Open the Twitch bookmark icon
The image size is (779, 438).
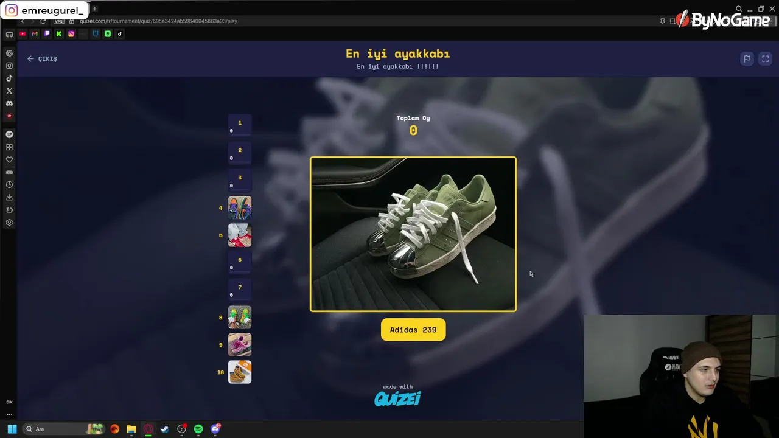[47, 34]
